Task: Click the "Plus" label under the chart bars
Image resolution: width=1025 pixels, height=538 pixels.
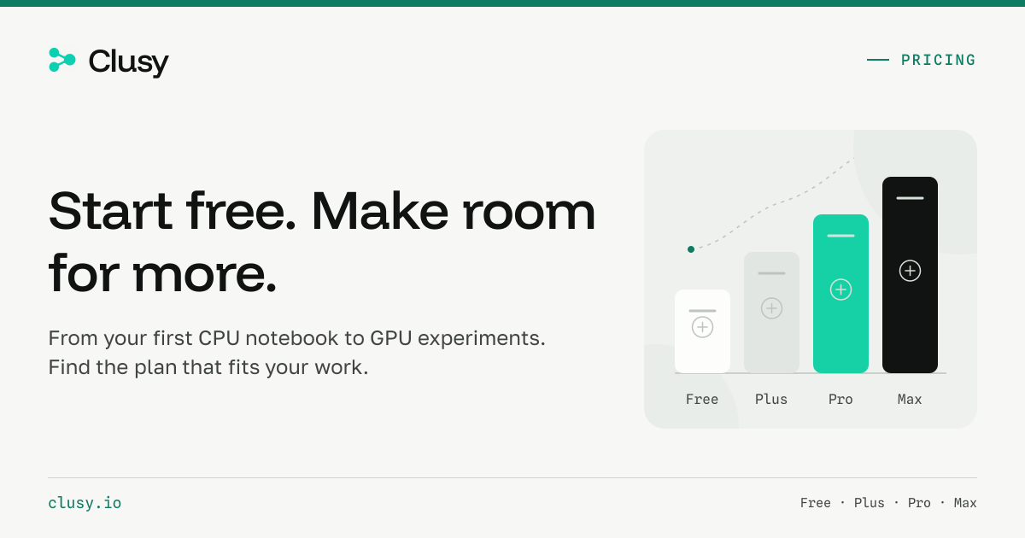Action: [x=771, y=399]
